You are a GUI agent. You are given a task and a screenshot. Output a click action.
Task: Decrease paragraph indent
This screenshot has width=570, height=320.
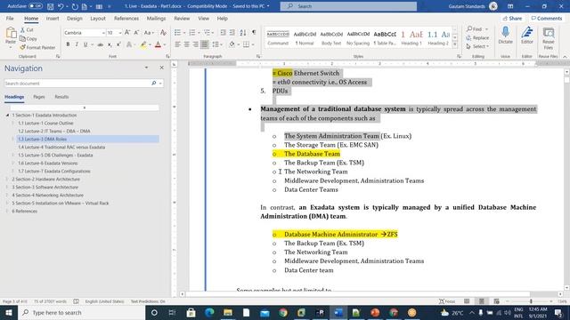[x=223, y=33]
